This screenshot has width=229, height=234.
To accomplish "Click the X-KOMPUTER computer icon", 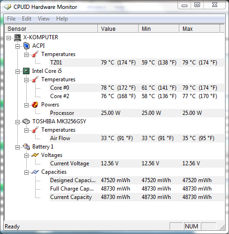I will click(17, 37).
